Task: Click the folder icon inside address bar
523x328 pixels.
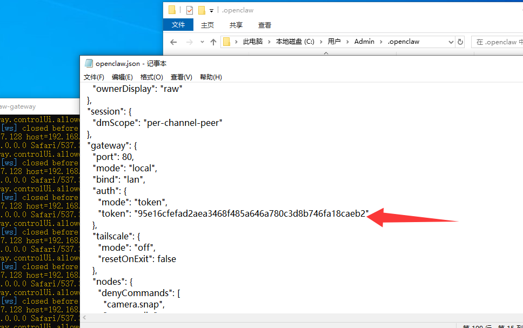Action: click(227, 42)
